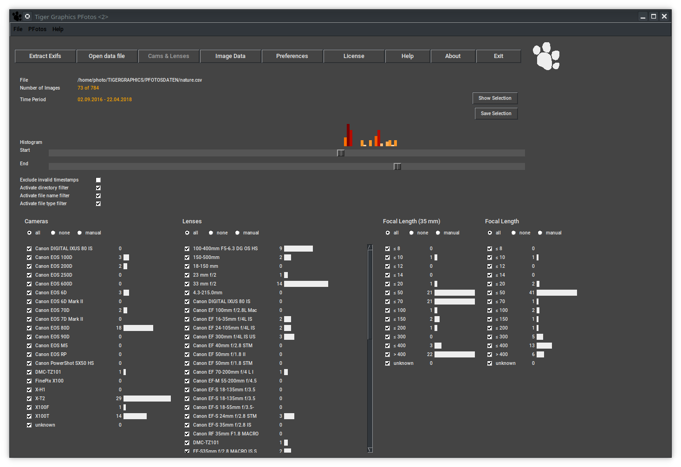Maximize the PFotos window
681x467 pixels.
click(x=654, y=16)
